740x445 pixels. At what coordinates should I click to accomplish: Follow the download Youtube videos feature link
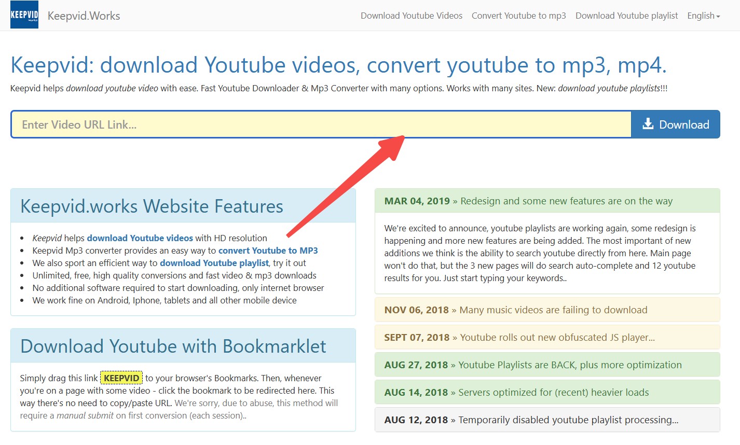coord(140,238)
